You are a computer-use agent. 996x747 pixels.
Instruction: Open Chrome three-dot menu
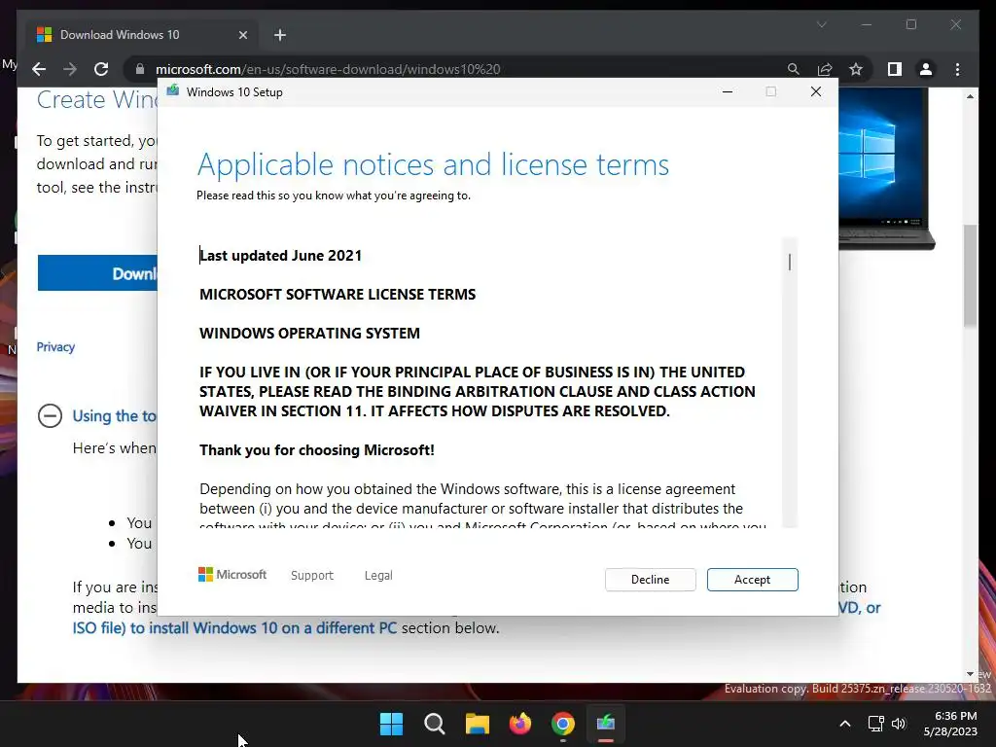click(958, 69)
